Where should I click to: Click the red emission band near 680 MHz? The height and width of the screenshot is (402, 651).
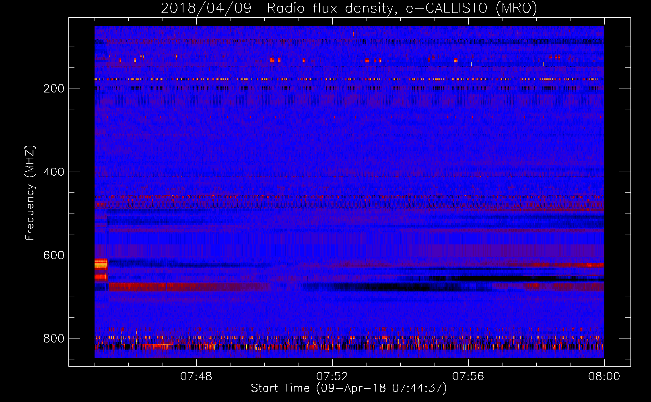point(189,287)
